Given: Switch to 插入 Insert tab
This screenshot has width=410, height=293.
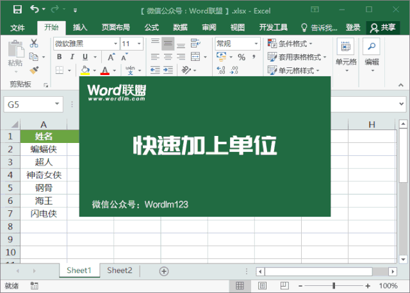Looking at the screenshot, I should pos(80,28).
